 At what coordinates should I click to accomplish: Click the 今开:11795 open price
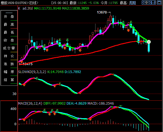109,3
